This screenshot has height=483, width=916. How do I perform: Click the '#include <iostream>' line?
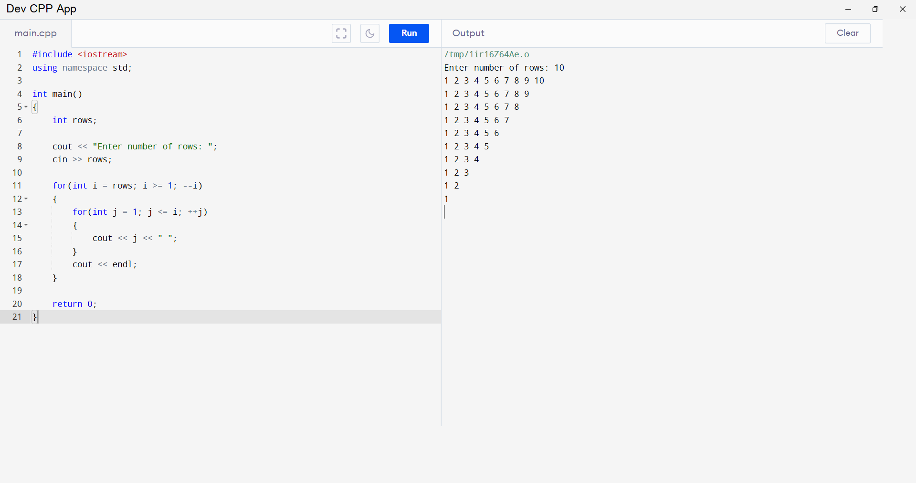click(x=80, y=54)
